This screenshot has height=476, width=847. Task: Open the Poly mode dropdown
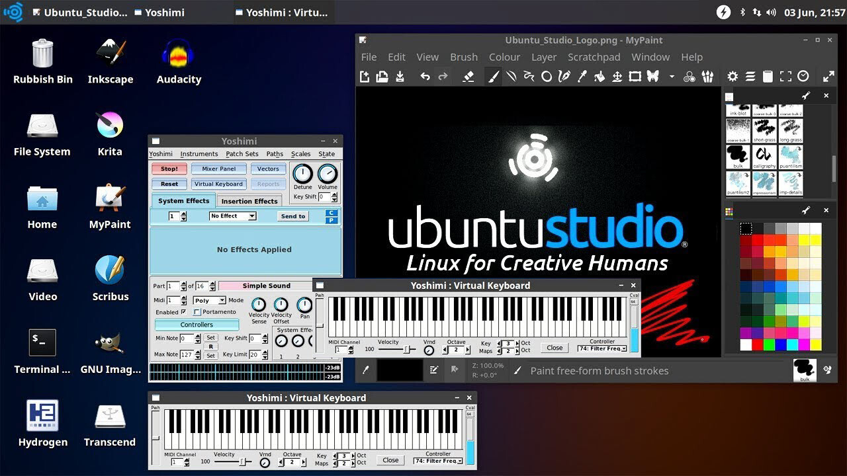[x=209, y=300]
